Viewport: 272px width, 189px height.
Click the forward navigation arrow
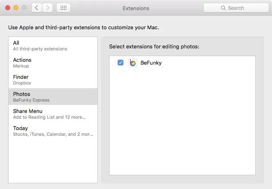coord(47,8)
